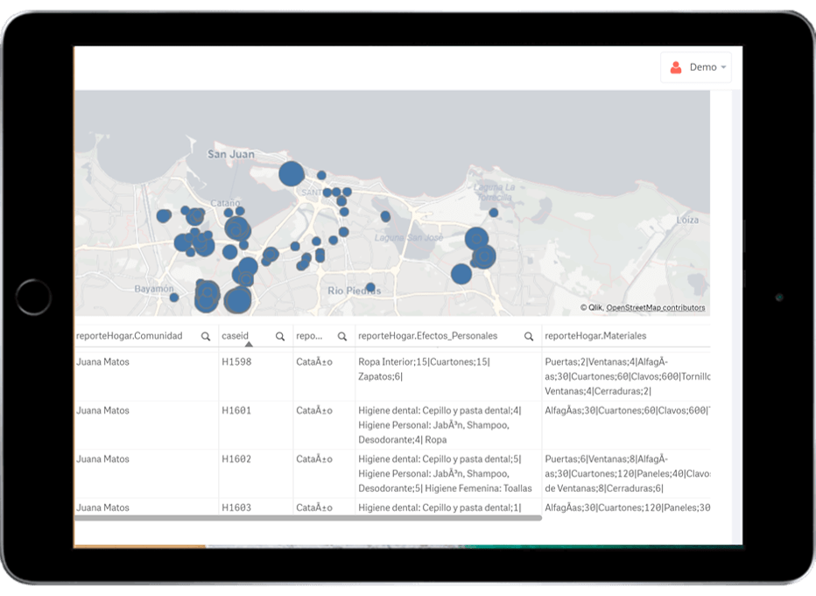Viewport: 816px width, 596px height.
Task: Click the Qlik attribution text on the map
Action: click(594, 308)
